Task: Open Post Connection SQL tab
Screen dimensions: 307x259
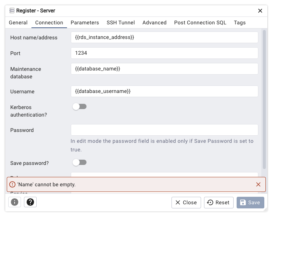Action: pos(200,22)
